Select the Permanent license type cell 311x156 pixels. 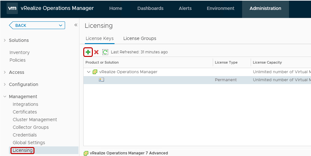tap(226, 80)
